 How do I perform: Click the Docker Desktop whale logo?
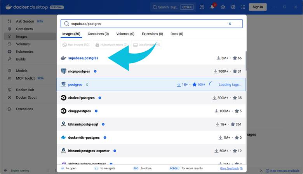9,7
